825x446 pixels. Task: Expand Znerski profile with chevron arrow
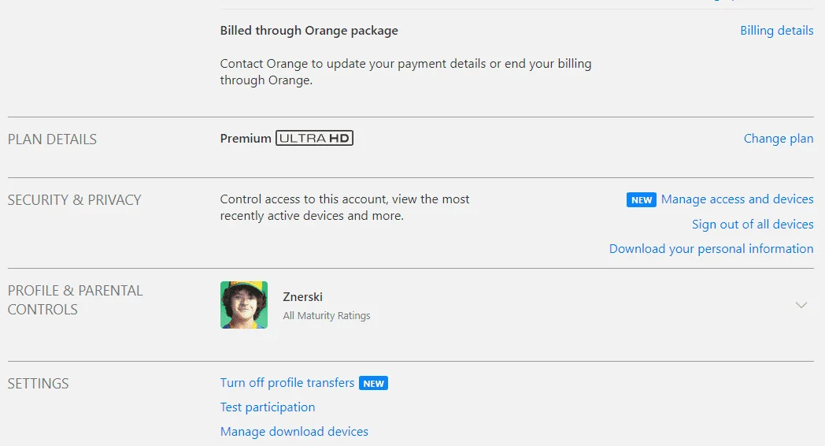[x=801, y=305]
